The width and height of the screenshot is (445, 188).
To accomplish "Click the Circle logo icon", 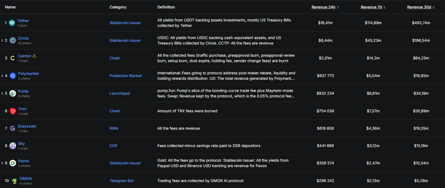I will pos(13,40).
